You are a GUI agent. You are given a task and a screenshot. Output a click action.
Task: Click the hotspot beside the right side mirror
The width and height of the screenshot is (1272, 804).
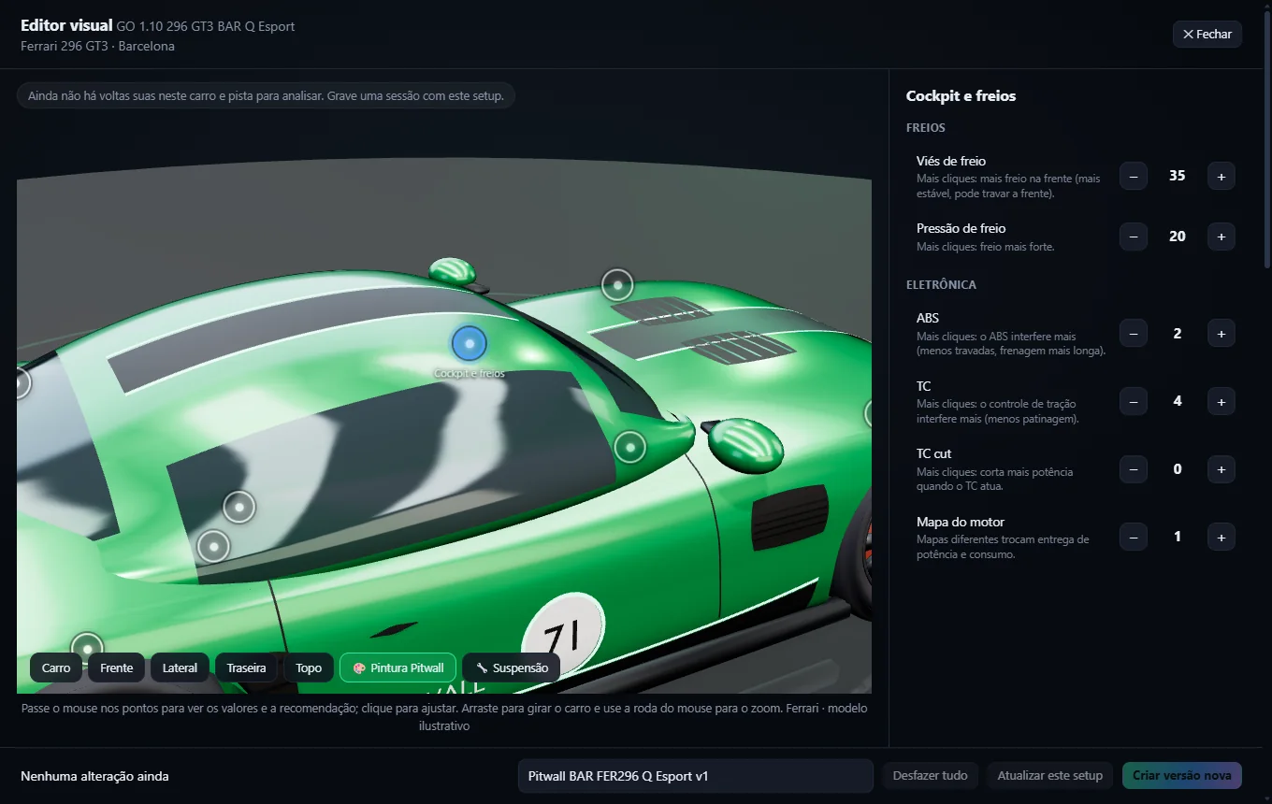pos(630,447)
